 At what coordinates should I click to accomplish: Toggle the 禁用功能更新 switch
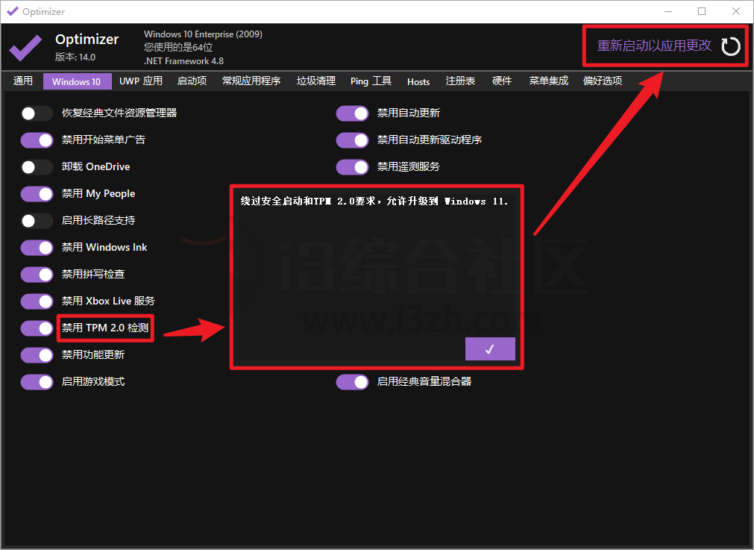click(x=37, y=355)
